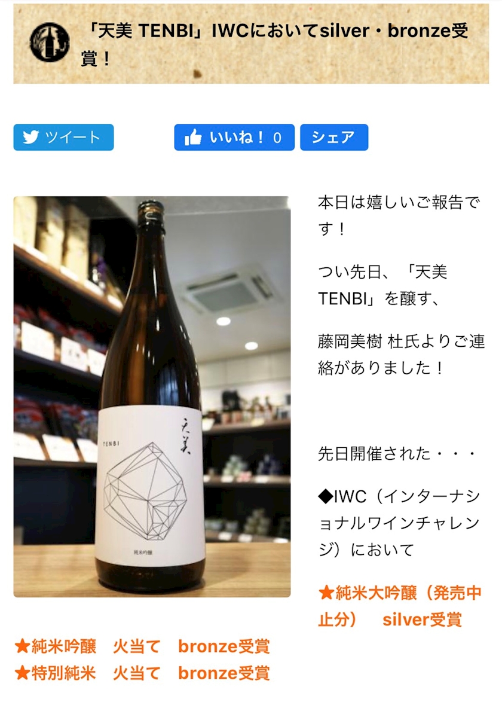
Task: Click the star before 特別純米
Action: 22,673
